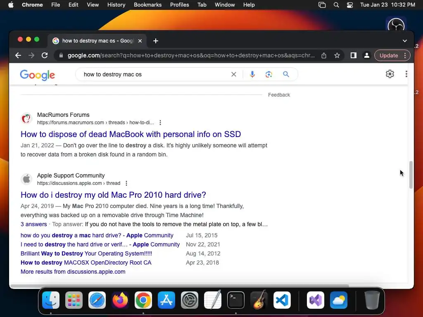
Task: Launch Visual Studio Code from the Dock
Action: (282, 300)
